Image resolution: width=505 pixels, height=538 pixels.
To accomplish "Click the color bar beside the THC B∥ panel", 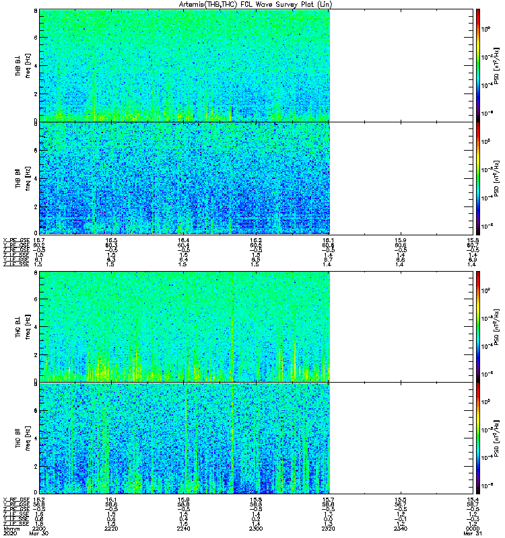I will click(x=478, y=438).
